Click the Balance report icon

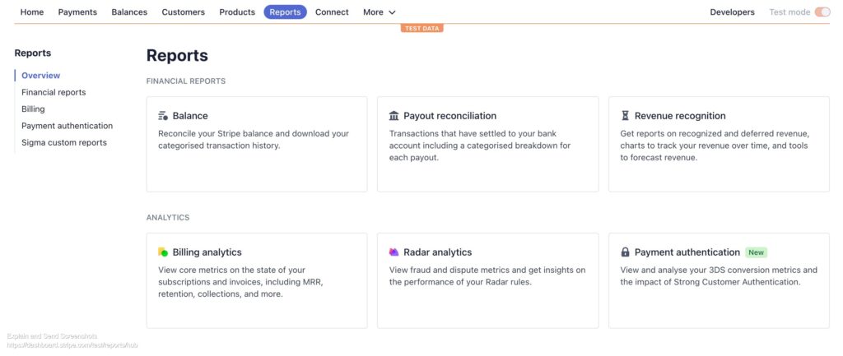163,116
